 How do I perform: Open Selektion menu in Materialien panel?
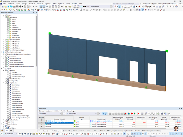point(56,111)
